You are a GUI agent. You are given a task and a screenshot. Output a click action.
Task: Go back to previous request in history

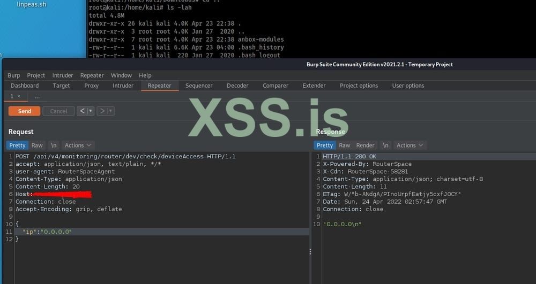click(x=82, y=111)
